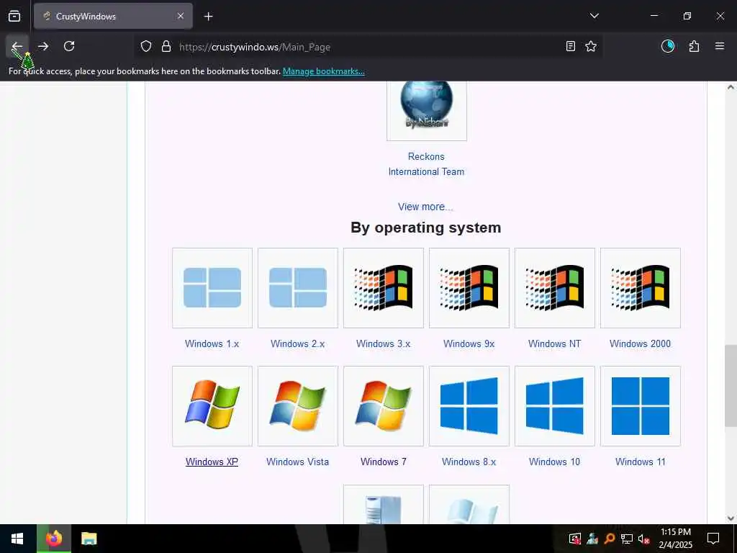This screenshot has height=553, width=737.
Task: Open the Windows 2000 logo tile
Action: [x=640, y=288]
